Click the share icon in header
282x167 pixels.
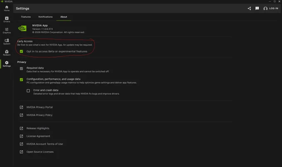tap(249, 8)
